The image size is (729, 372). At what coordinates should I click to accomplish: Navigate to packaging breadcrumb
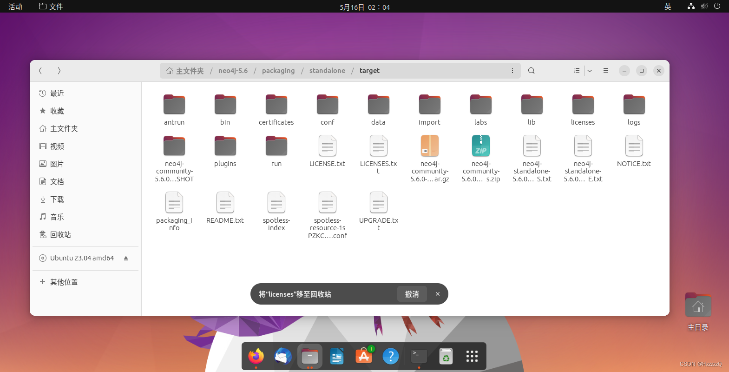[x=278, y=71]
